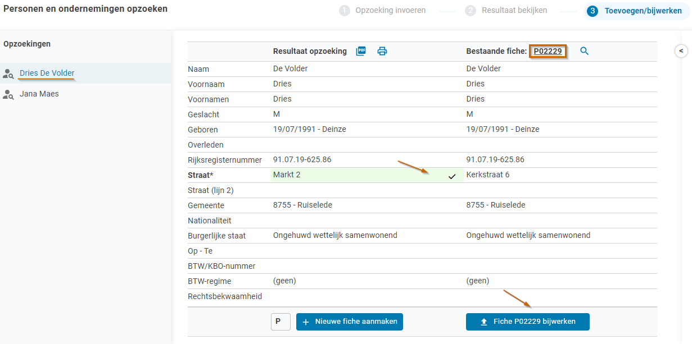Search for an existing fiche with magnifier
Image resolution: width=692 pixels, height=344 pixels.
click(x=584, y=51)
